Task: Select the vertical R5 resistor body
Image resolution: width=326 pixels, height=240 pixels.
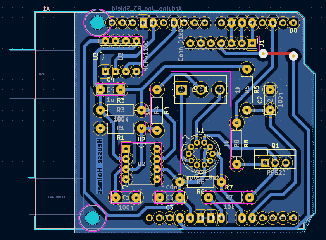Action: point(247,89)
